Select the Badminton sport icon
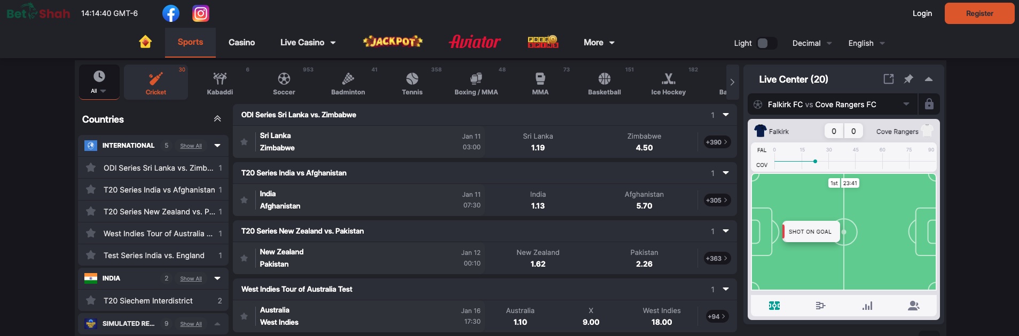Image resolution: width=1019 pixels, height=336 pixels. [x=348, y=84]
